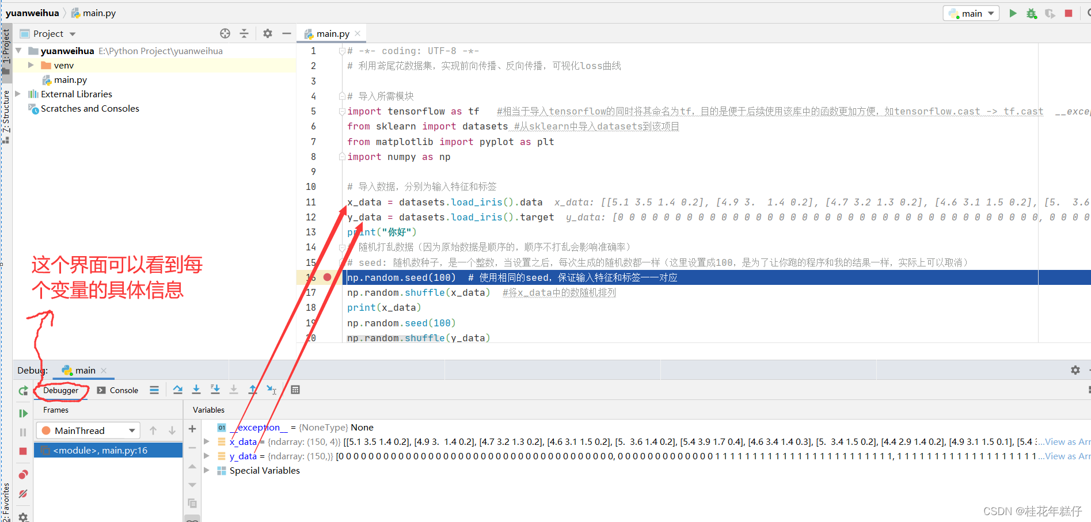Screen dimensions: 1091x522
Task: Collapse all in Project tool window
Action: pyautogui.click(x=244, y=33)
